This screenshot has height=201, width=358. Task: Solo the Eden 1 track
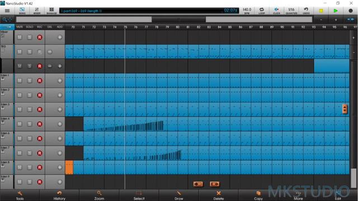(30, 80)
